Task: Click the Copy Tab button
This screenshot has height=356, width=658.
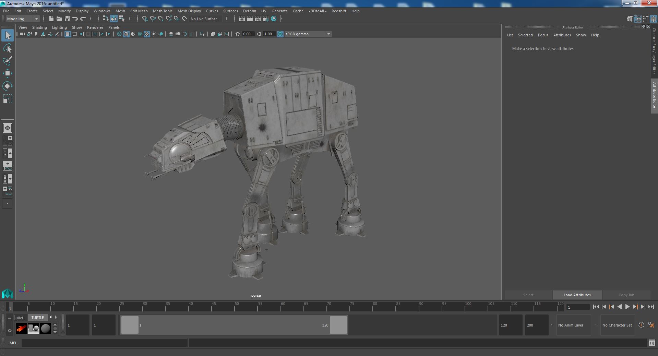Action: 626,295
